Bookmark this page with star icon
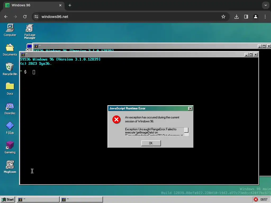Viewport: 271px width, 203px height. tap(223, 17)
